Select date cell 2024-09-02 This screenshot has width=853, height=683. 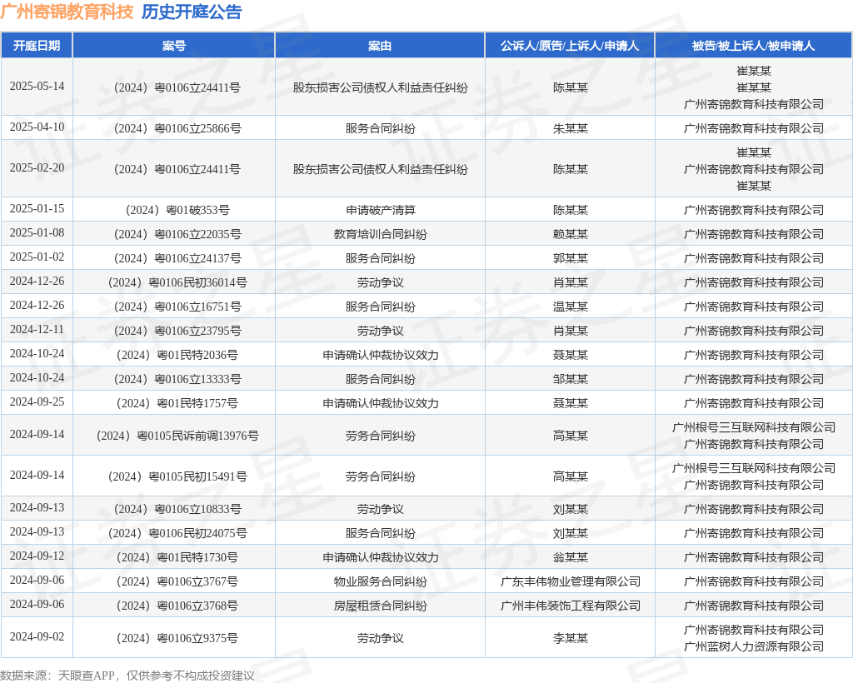click(x=37, y=637)
